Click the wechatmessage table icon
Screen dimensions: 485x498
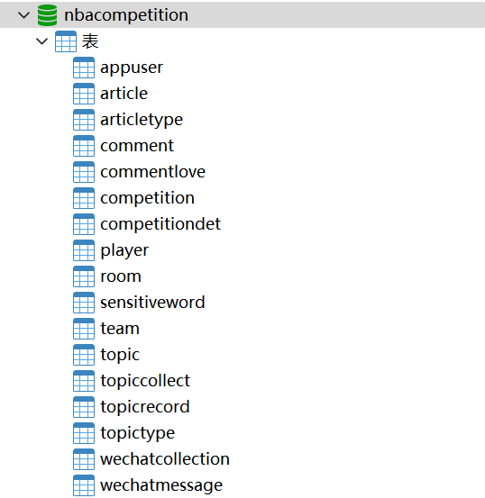(84, 485)
